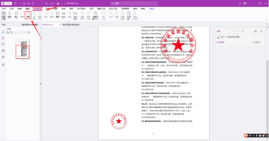Open the digital Signatures sidebar panel
This screenshot has height=141, width=269.
coord(3,65)
